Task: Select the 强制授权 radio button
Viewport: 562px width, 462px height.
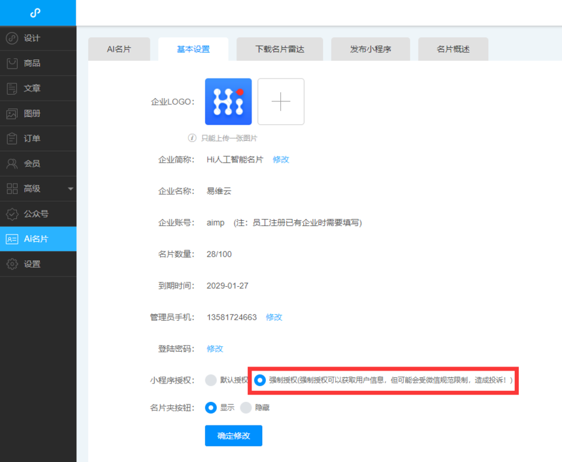Action: click(x=260, y=380)
